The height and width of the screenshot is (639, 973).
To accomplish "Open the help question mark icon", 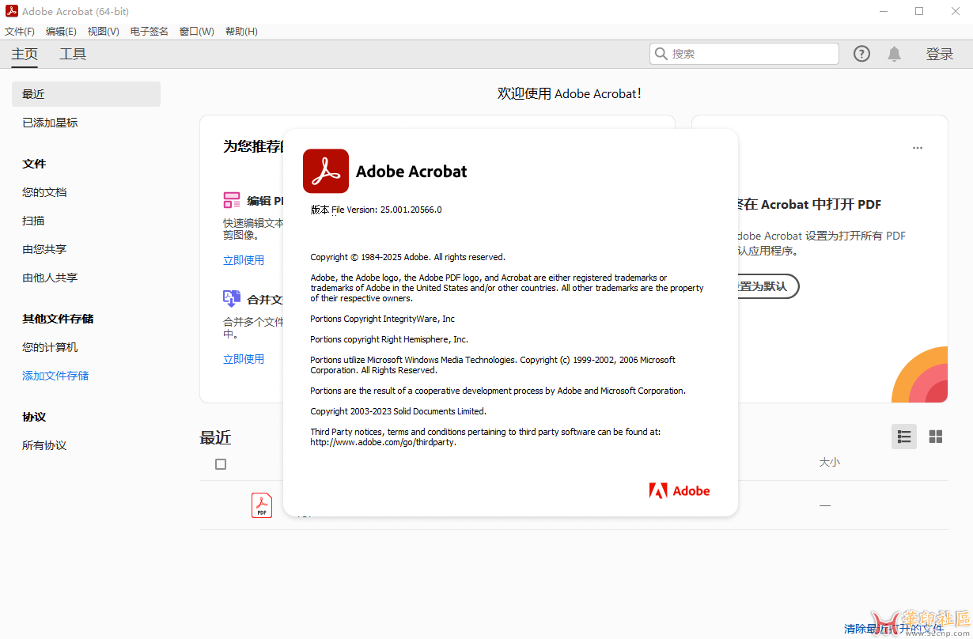I will [861, 54].
